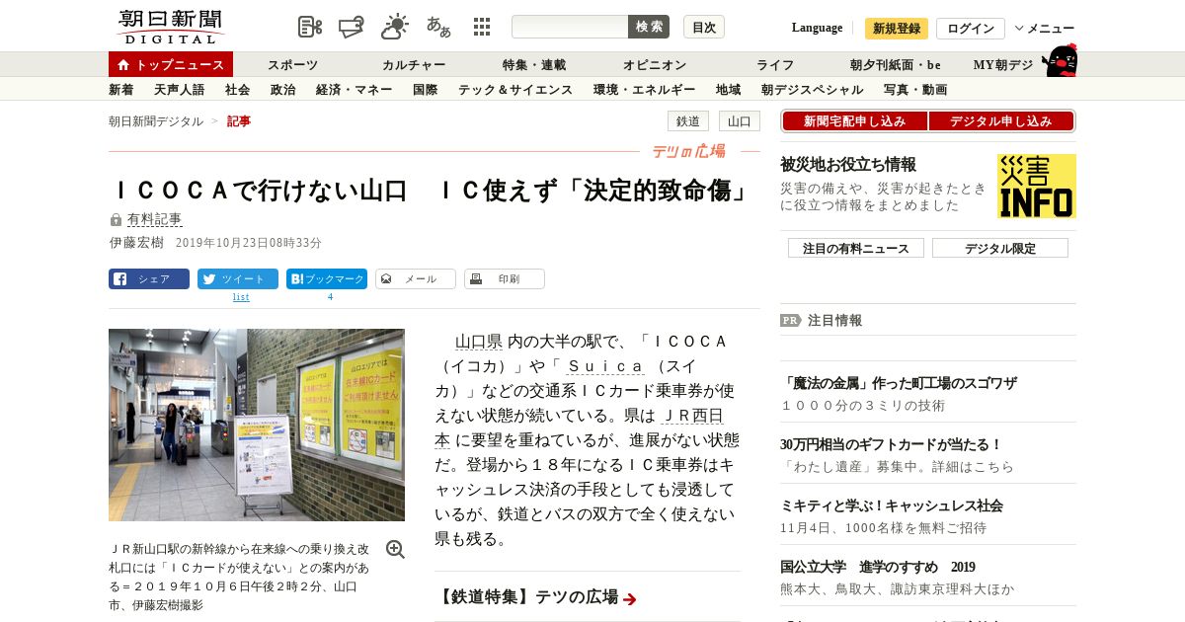Image resolution: width=1185 pixels, height=622 pixels.
Task: Go to MY朝デジ tab
Action: click(1003, 65)
